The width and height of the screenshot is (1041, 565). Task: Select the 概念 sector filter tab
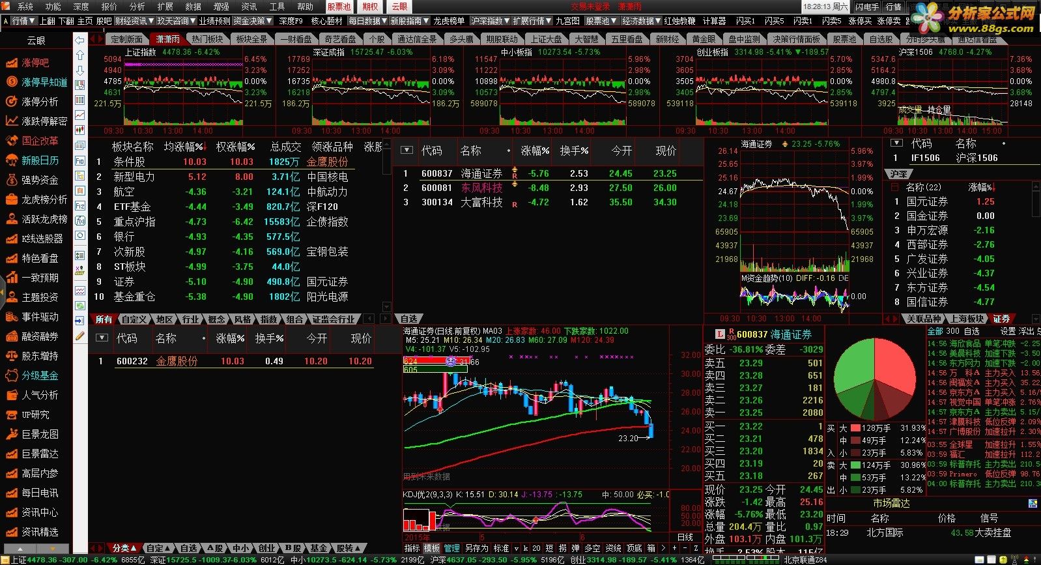coord(216,319)
